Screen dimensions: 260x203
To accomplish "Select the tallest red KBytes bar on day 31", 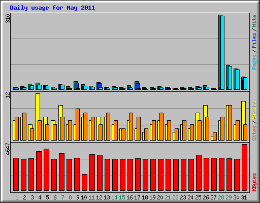I will coord(245,167).
